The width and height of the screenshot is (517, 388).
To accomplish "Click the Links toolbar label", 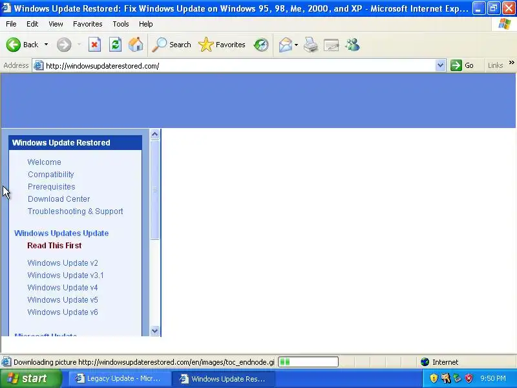I will [x=495, y=65].
